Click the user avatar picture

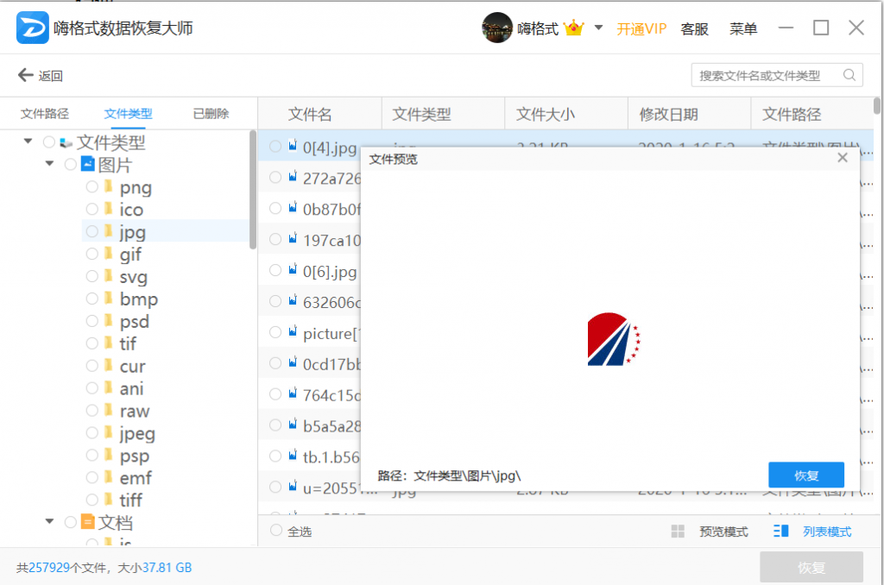[x=496, y=28]
